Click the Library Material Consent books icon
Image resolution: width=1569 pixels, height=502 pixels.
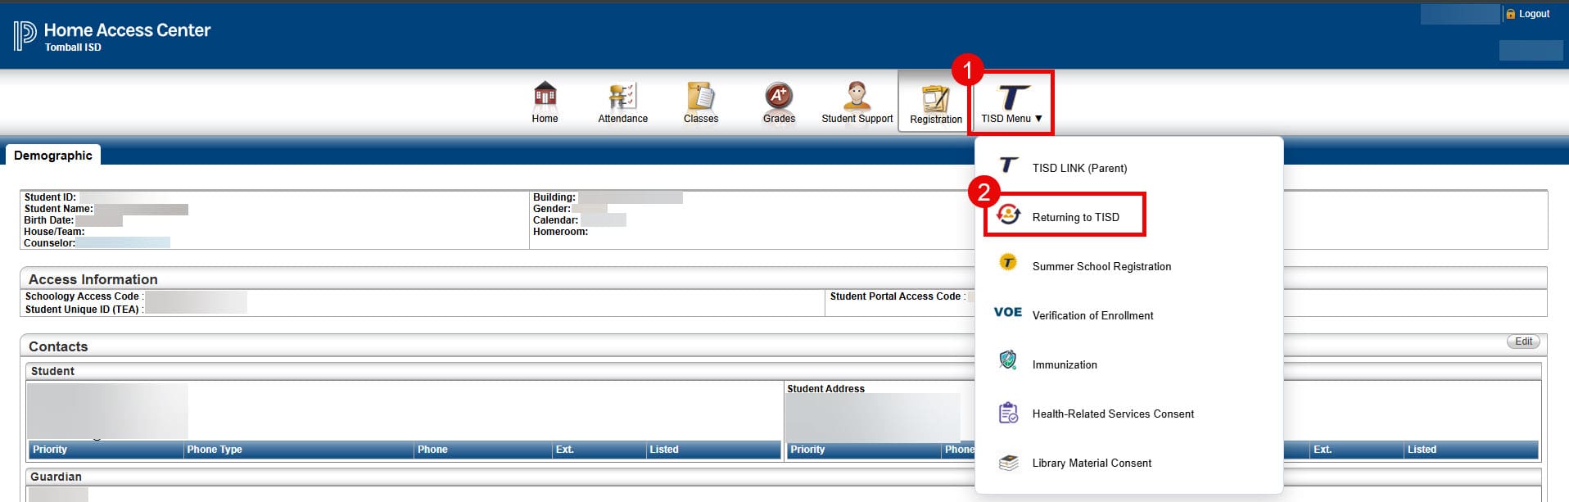[x=1009, y=463]
